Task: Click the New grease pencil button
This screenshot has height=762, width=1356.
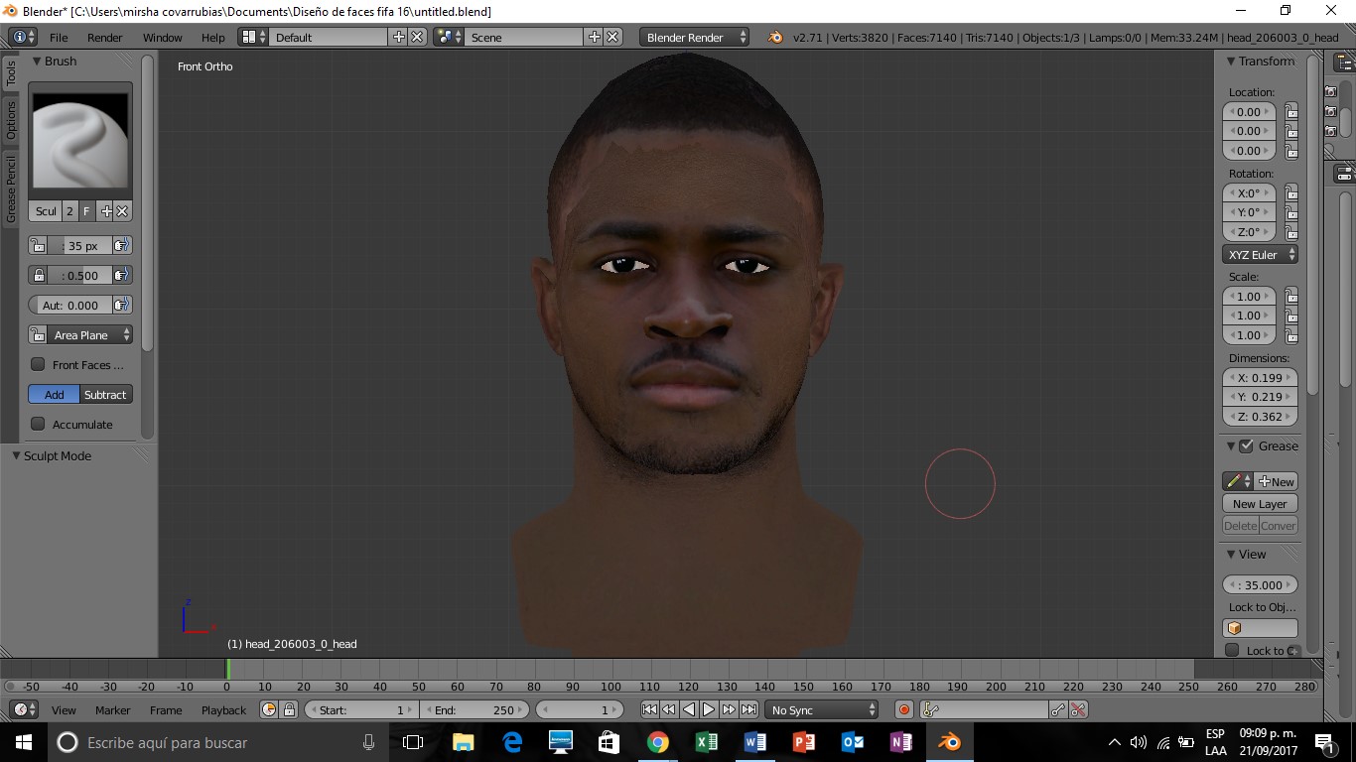Action: pos(1277,481)
